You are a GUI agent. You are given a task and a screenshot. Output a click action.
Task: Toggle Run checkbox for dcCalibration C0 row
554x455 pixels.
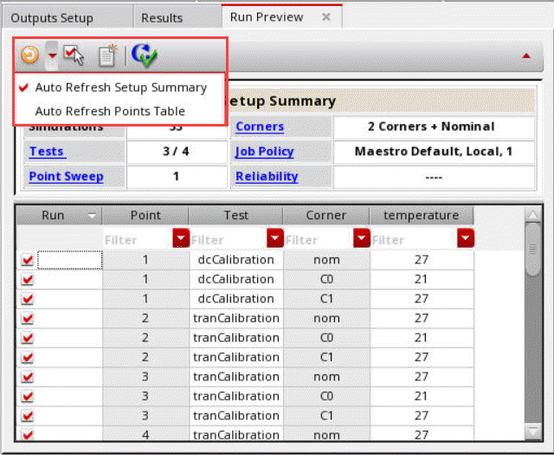pyautogui.click(x=28, y=279)
